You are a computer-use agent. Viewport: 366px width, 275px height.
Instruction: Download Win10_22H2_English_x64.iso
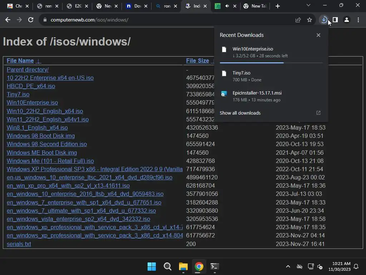(45, 111)
